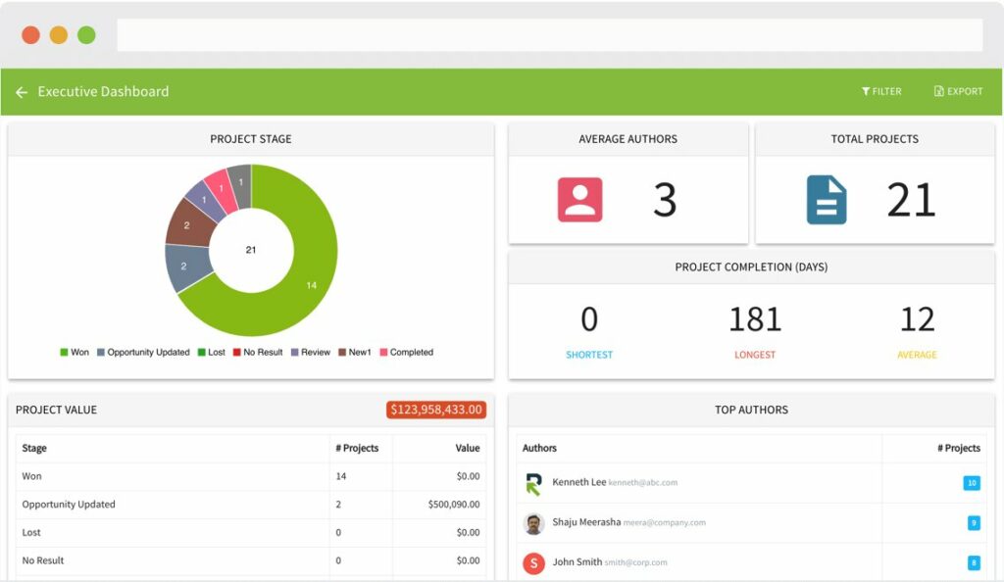This screenshot has height=582, width=1004.
Task: Click Kenneth Lee's avatar logo
Action: tap(533, 484)
